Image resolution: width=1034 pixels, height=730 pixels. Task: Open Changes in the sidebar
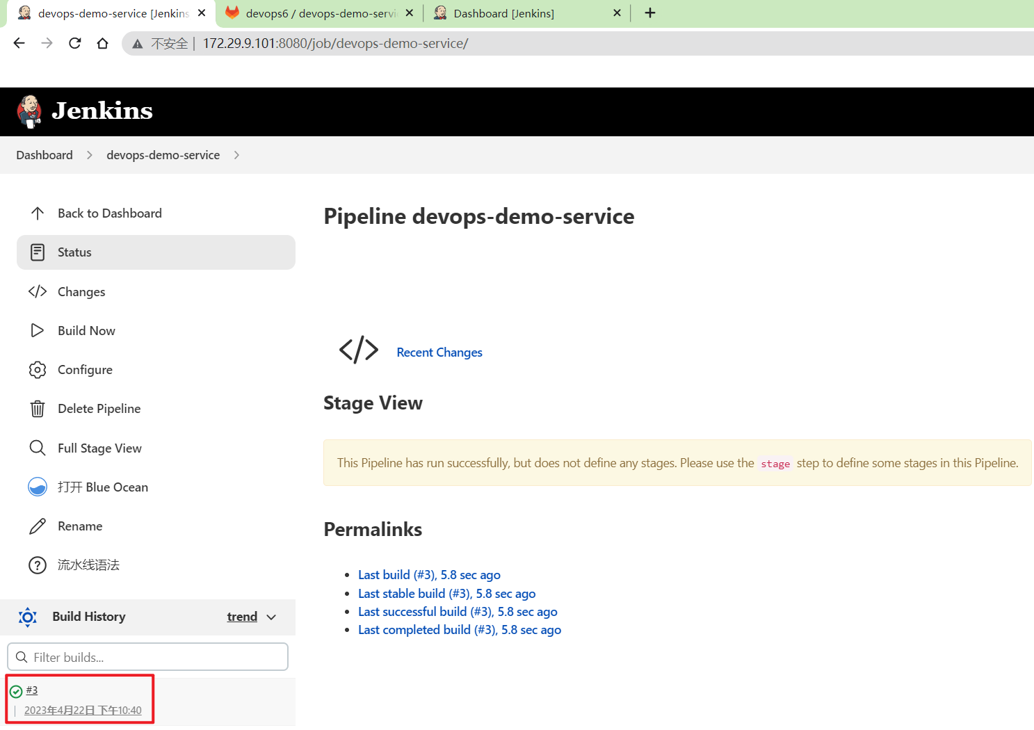click(156, 291)
